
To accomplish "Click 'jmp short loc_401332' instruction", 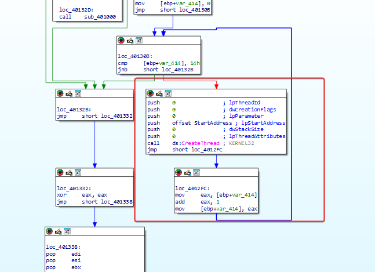I will click(94, 116).
